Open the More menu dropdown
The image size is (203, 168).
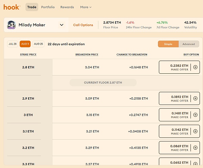86,7
